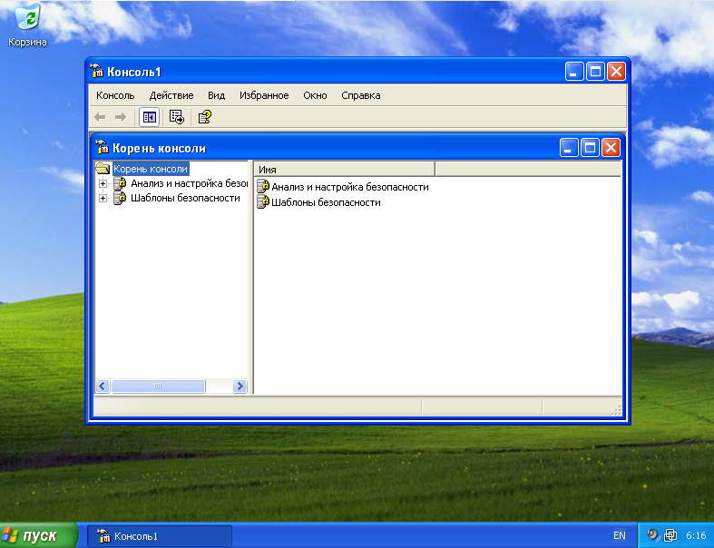Open the Вид menu
This screenshot has width=714, height=548.
click(x=216, y=95)
